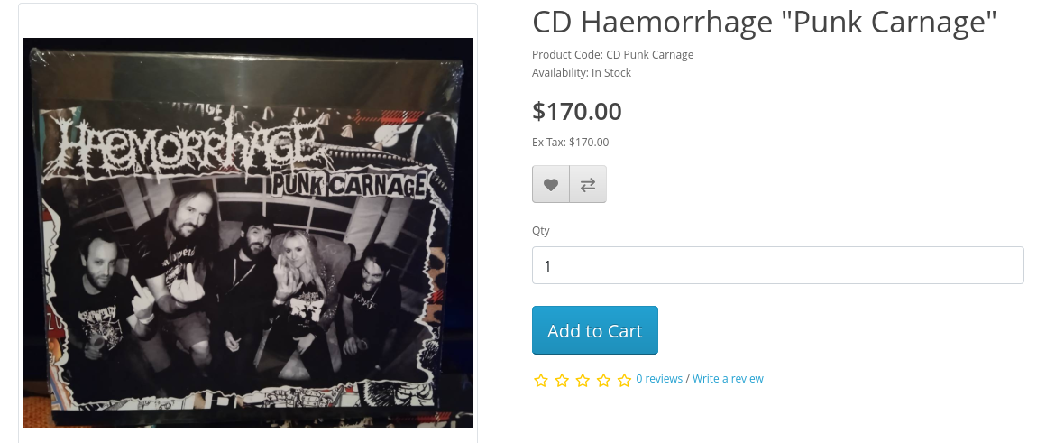1046x443 pixels.
Task: Select the first rating star
Action: tap(541, 380)
